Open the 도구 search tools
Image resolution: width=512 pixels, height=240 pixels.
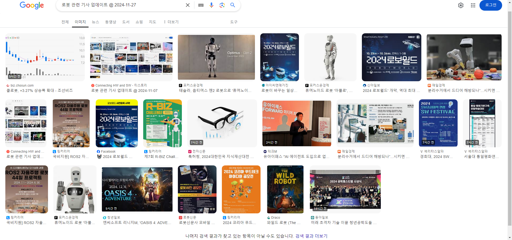[234, 22]
